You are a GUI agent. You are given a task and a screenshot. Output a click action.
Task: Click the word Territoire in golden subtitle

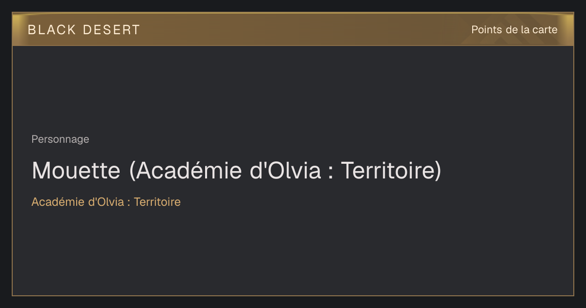(x=157, y=202)
